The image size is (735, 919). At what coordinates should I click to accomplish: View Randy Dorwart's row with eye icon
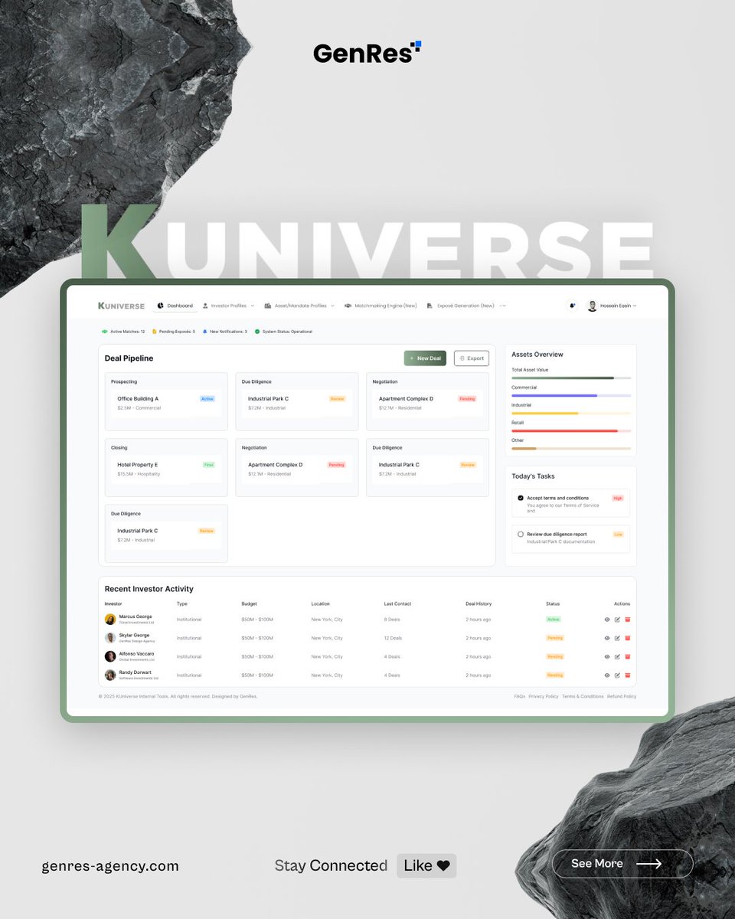click(x=607, y=675)
